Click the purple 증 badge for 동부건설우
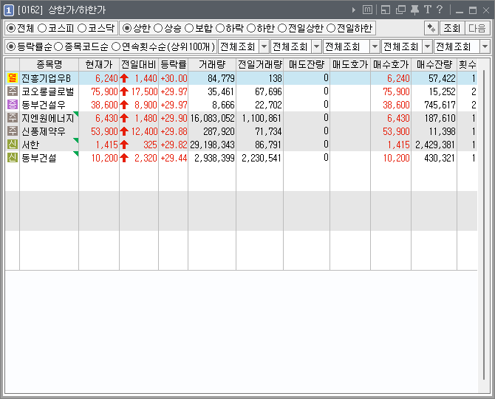The width and height of the screenshot is (495, 399). 13,104
